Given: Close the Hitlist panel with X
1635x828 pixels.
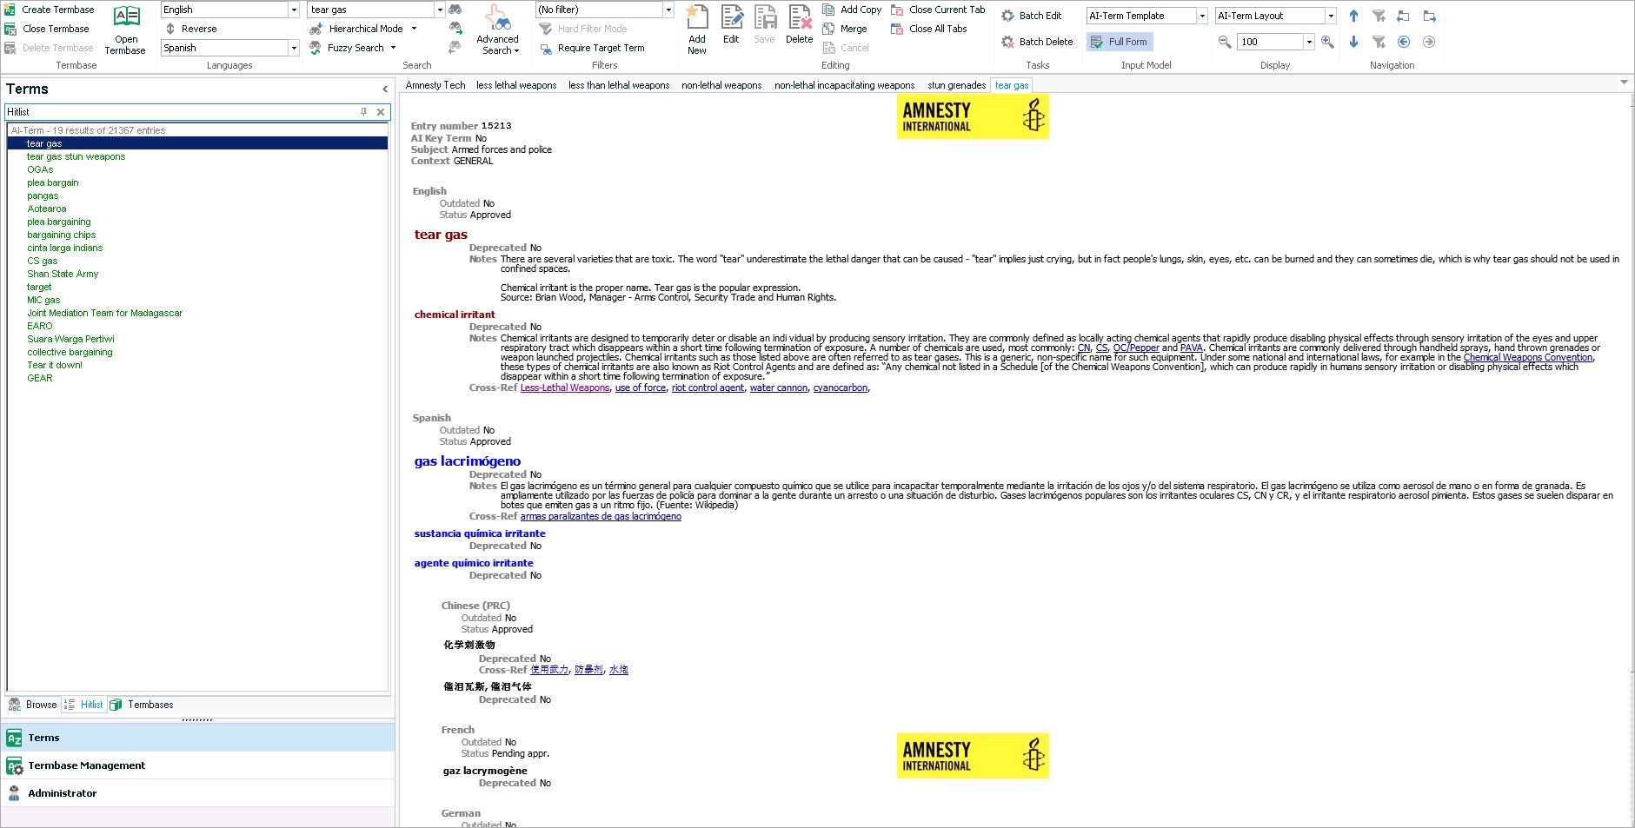Looking at the screenshot, I should [x=380, y=112].
